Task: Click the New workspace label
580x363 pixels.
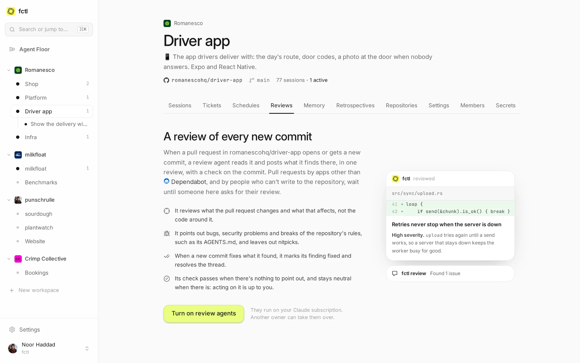Action: pyautogui.click(x=39, y=290)
